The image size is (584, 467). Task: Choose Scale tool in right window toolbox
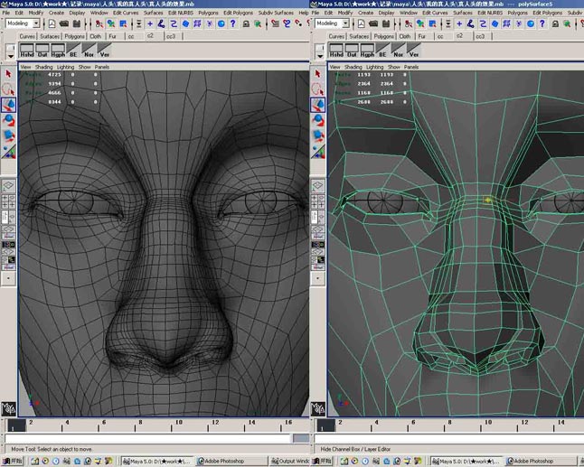[317, 135]
